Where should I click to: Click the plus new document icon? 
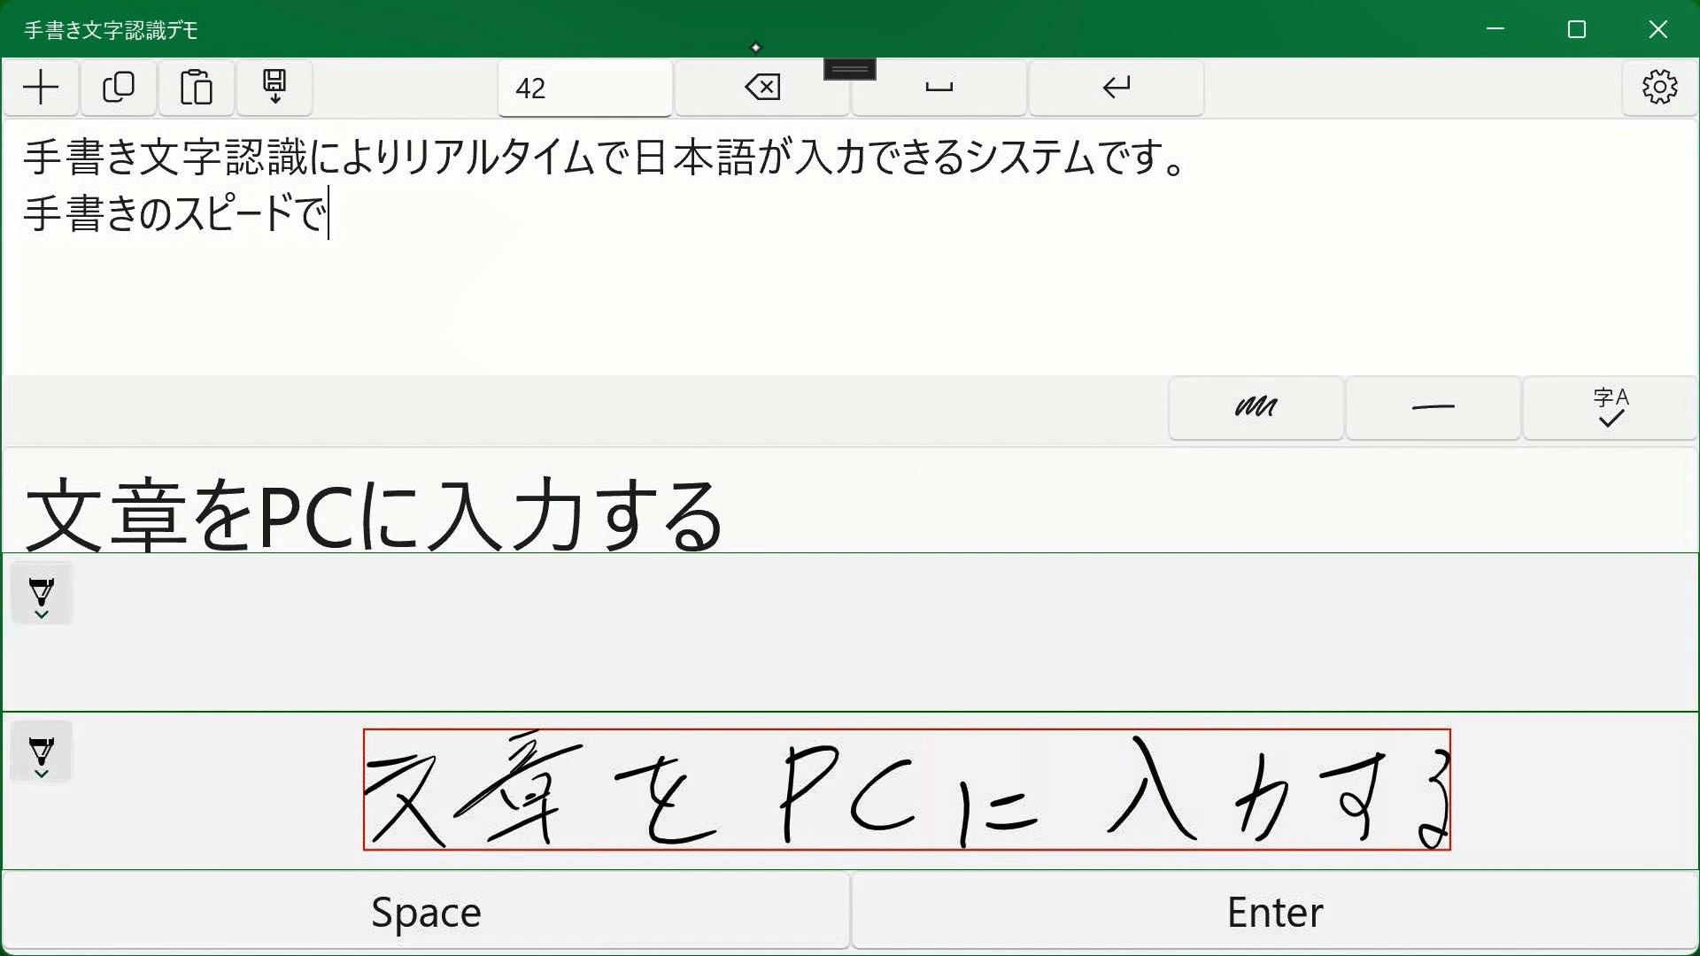[41, 88]
